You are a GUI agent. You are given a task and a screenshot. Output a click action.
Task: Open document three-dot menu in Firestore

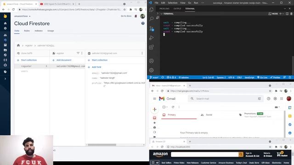[x=142, y=53]
